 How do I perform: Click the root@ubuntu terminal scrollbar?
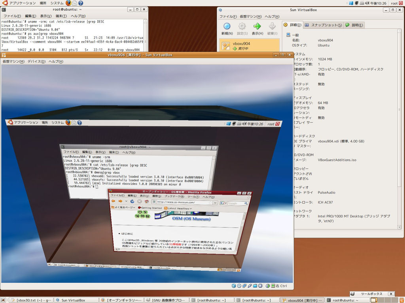point(146,36)
